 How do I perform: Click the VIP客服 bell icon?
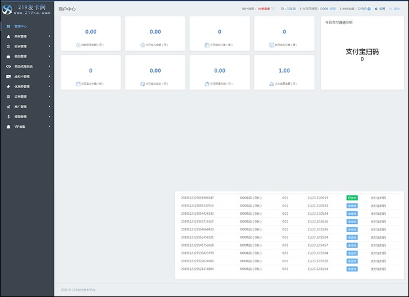pos(8,127)
